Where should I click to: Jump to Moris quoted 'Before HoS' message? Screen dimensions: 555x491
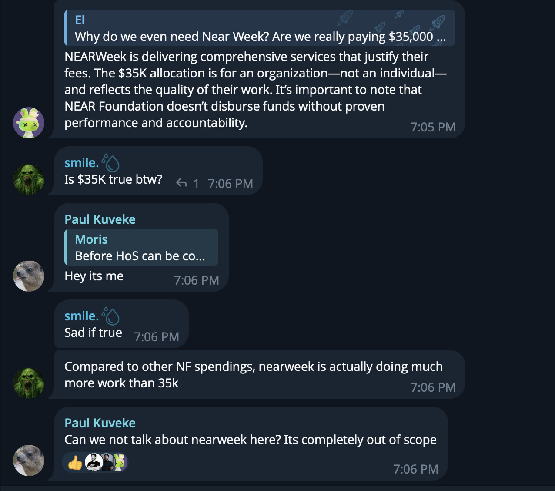[141, 247]
